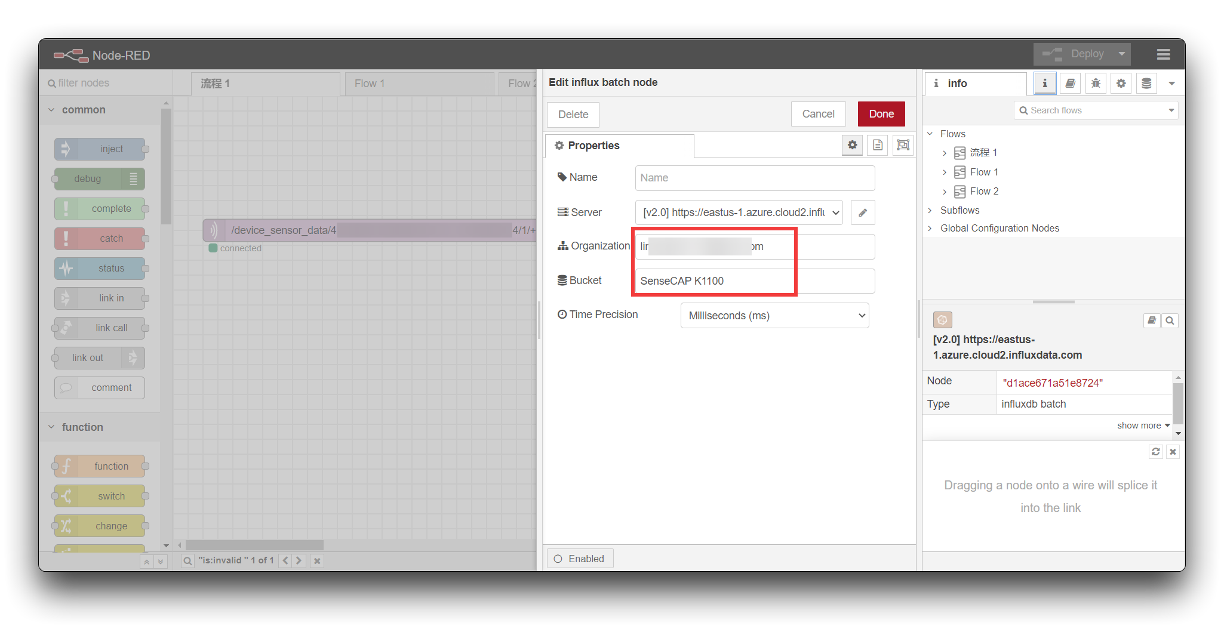Screen dimensions: 1224x629
Task: Select the device_sensor_data MQTT node
Action: tap(369, 230)
